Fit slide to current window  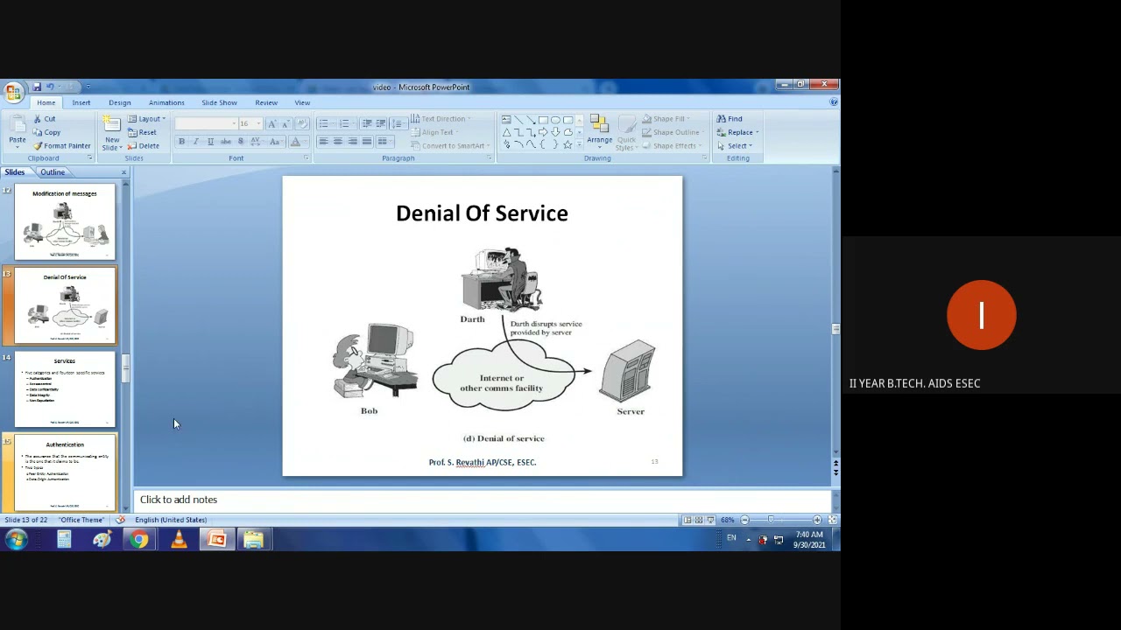pos(832,520)
